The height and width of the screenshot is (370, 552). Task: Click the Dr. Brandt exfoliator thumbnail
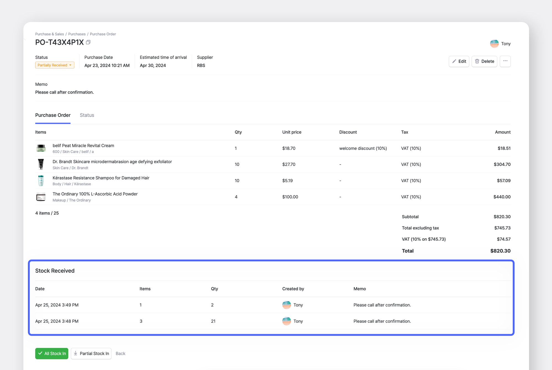click(41, 164)
